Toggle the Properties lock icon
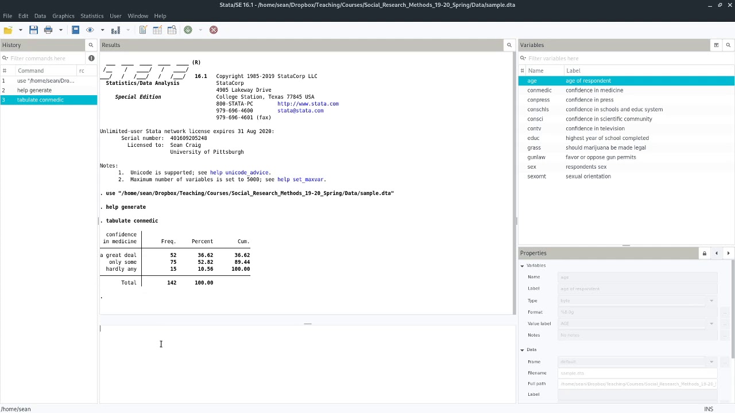 (704, 253)
